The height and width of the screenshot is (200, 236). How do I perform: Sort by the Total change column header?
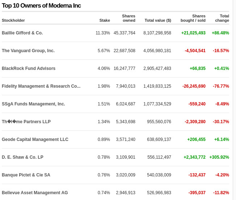(222, 18)
